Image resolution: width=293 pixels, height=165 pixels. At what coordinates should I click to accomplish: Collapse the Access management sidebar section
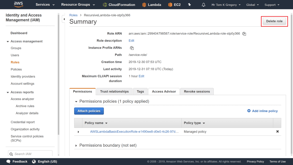pos(8,42)
